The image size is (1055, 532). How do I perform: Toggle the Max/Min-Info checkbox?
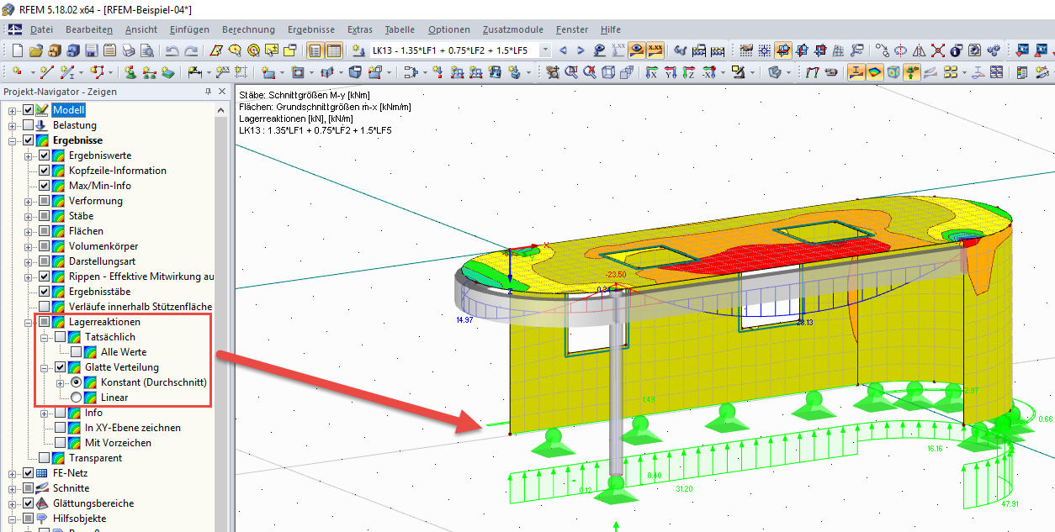coord(45,186)
